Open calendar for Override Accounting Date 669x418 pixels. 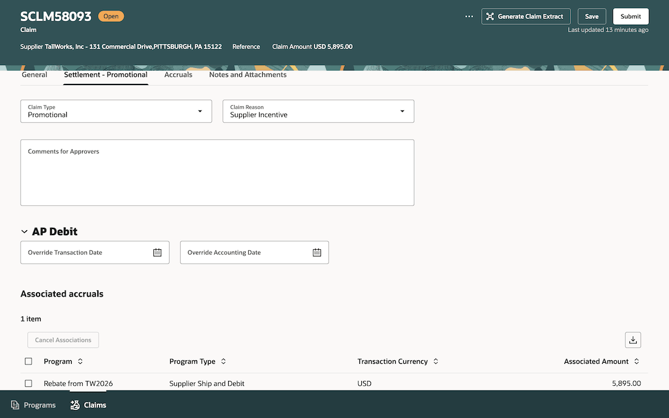pos(317,252)
